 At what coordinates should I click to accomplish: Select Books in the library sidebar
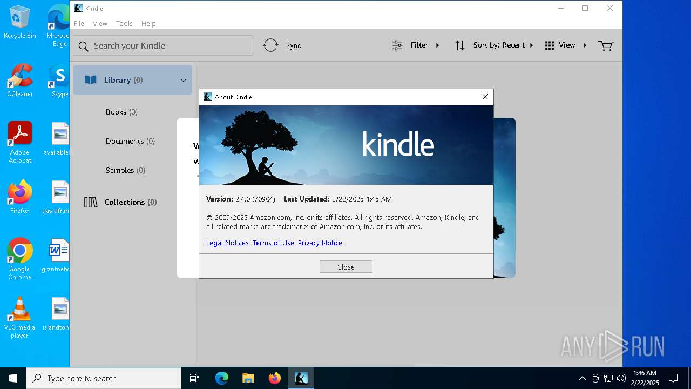pyautogui.click(x=121, y=112)
